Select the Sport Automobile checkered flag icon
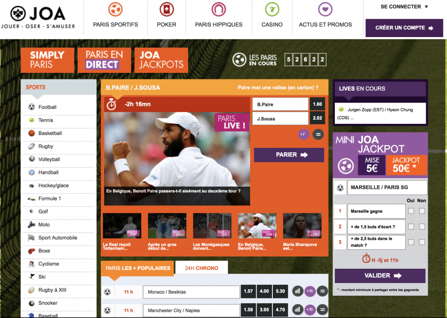This screenshot has height=318, width=447. pos(31,238)
